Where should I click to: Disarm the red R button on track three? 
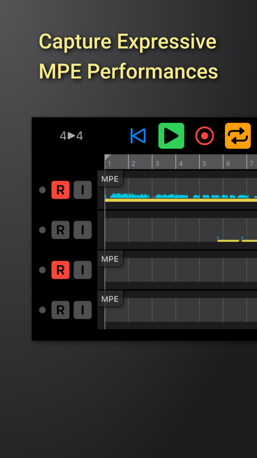tap(60, 270)
